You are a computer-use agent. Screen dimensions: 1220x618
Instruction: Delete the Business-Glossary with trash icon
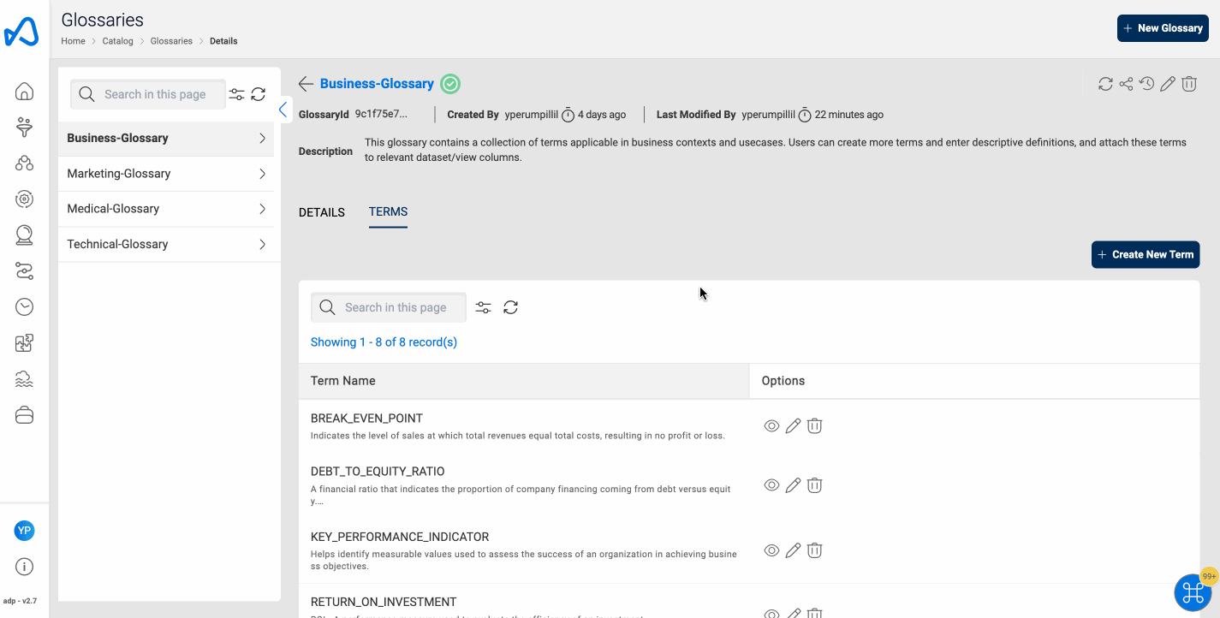1189,84
